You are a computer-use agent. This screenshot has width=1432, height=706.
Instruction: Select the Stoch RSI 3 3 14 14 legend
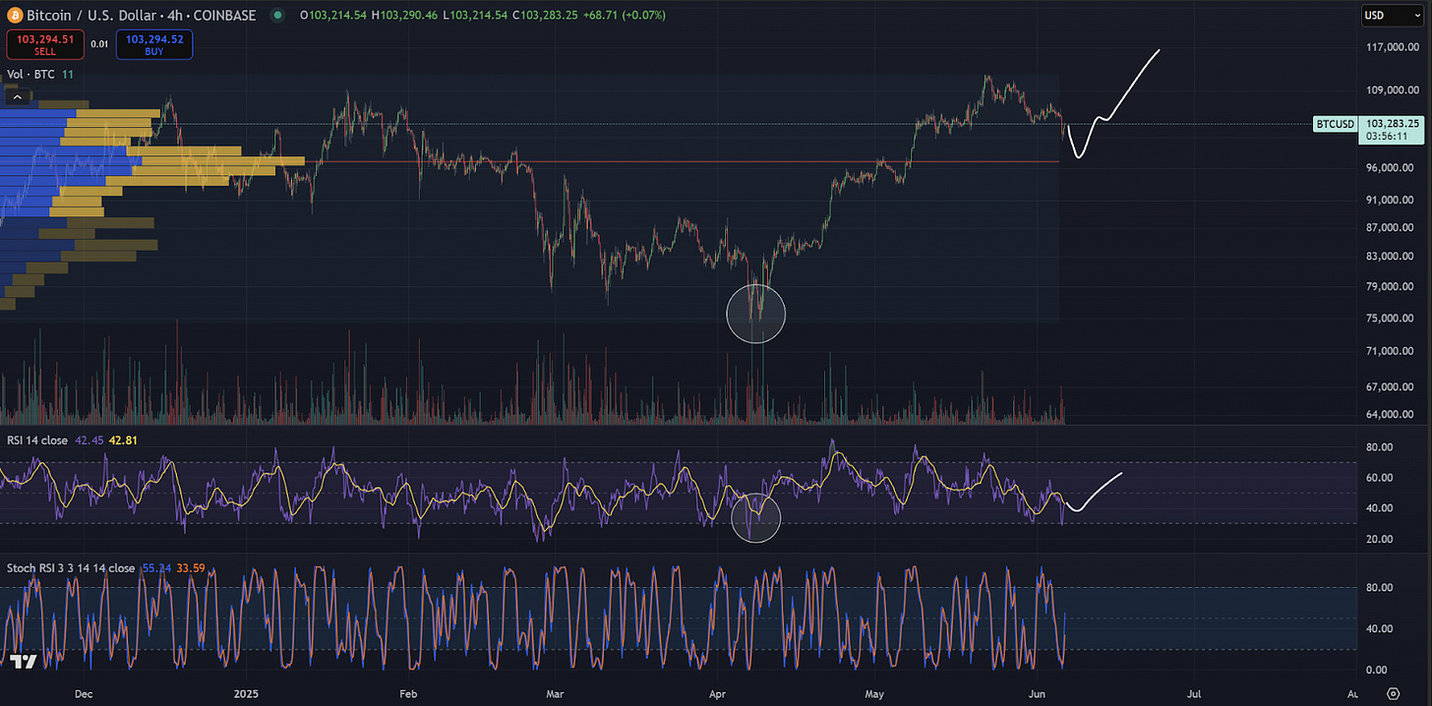71,568
